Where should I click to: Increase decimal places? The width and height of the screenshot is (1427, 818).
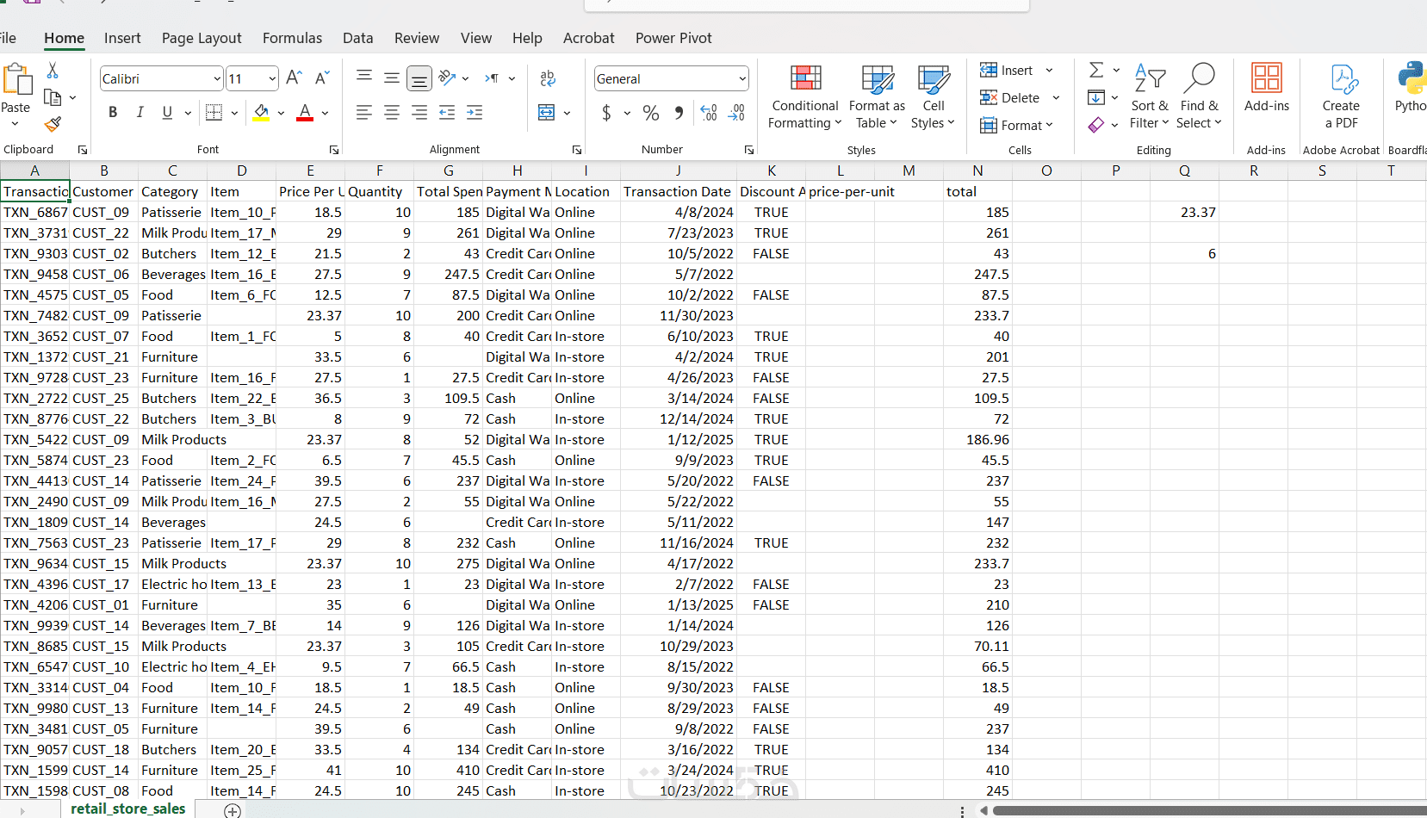(709, 113)
